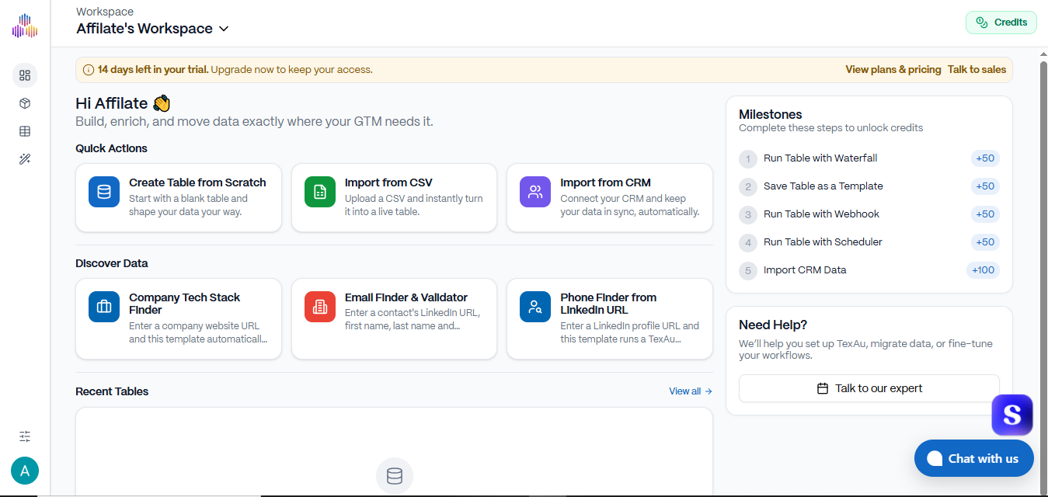The width and height of the screenshot is (1048, 497).
Task: Click the calendar icon in Talk to our expert
Action: point(823,388)
